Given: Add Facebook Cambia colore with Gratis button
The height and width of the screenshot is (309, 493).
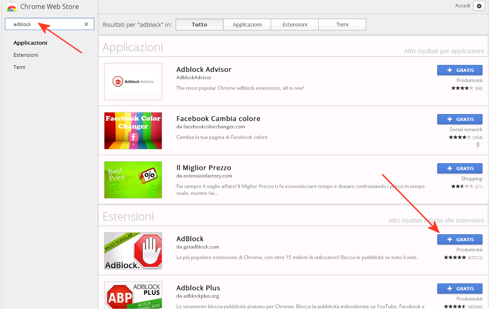Looking at the screenshot, I should point(460,119).
